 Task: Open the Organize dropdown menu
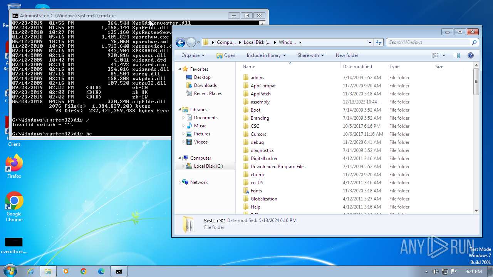(x=193, y=55)
